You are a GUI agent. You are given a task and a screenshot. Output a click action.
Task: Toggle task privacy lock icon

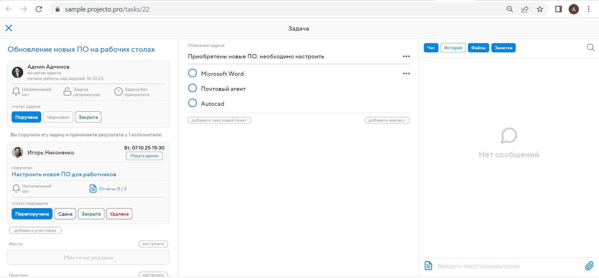(x=67, y=92)
